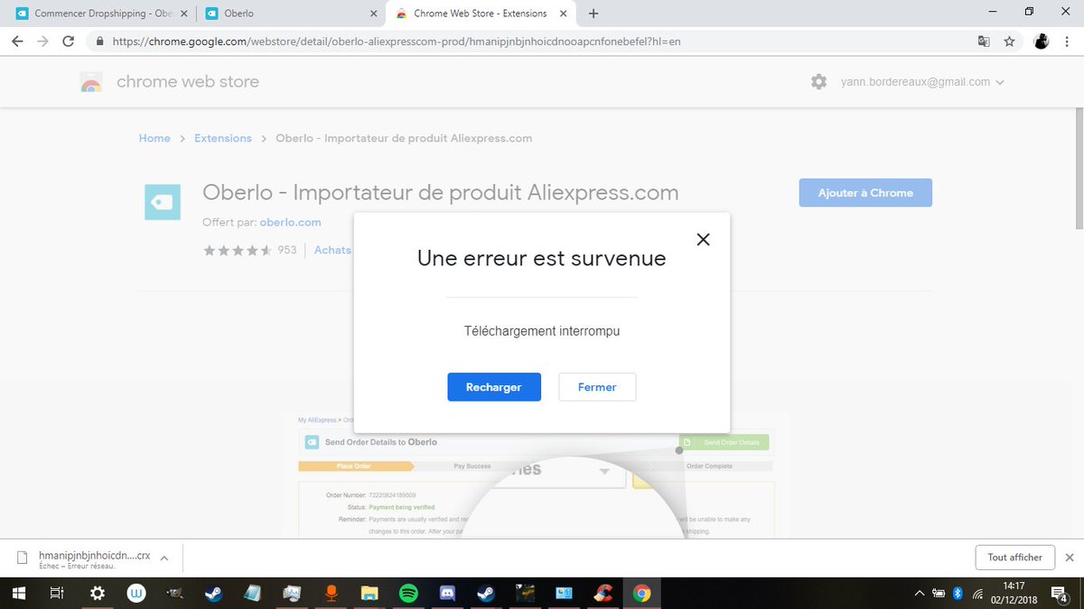Screen dimensions: 1084x609
Task: Open the Home breadcrumb link
Action: pos(154,138)
